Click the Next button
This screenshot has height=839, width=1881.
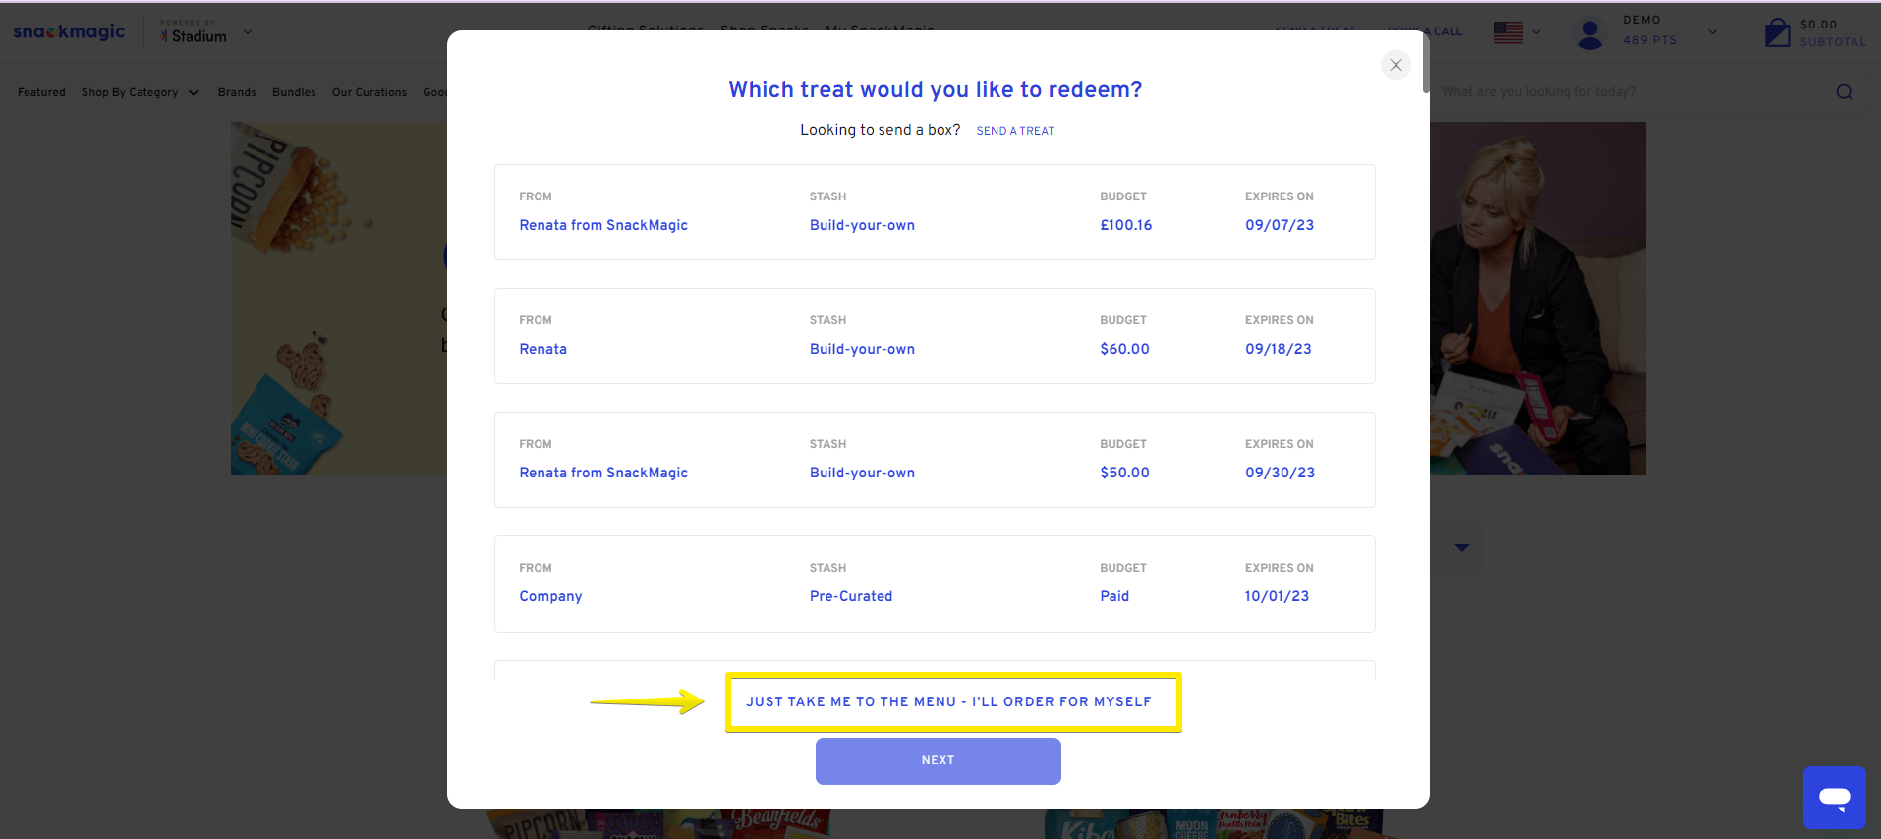[939, 761]
